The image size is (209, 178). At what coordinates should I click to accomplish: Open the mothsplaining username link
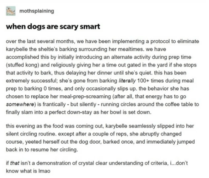[x=36, y=11]
